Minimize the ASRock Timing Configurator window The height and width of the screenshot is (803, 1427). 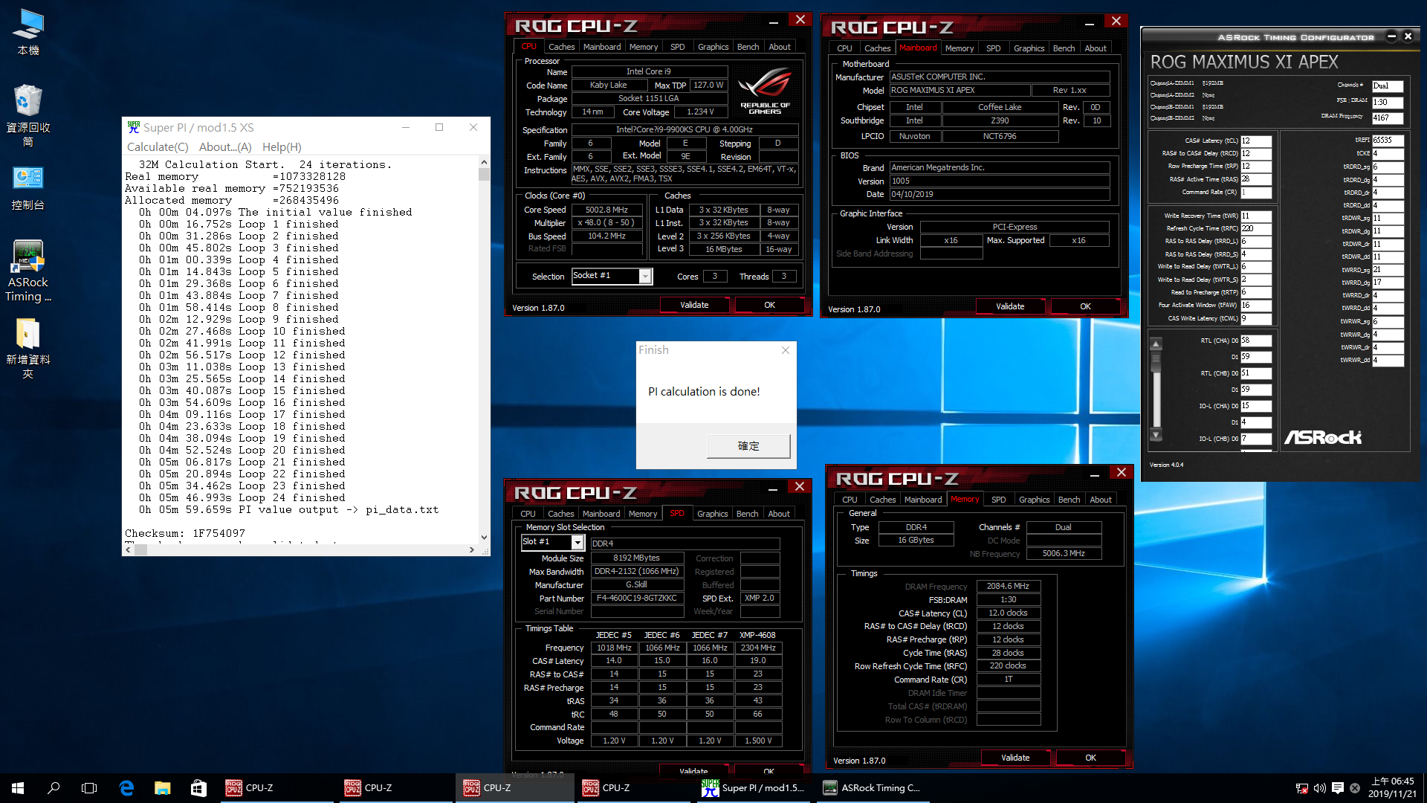[1391, 36]
